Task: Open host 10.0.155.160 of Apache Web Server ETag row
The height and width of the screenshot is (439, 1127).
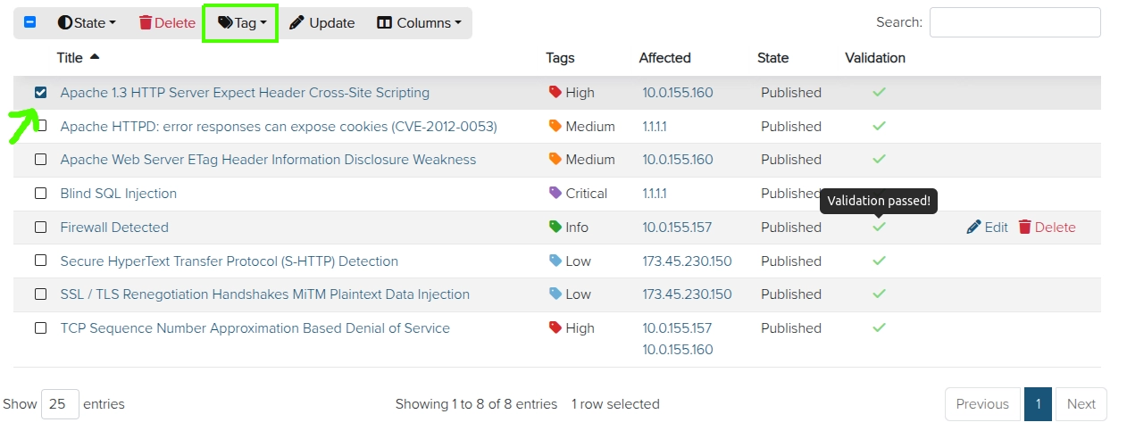Action: pyautogui.click(x=678, y=160)
